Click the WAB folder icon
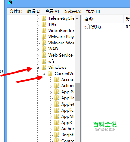This screenshot has height=142, width=130. tap(44, 49)
